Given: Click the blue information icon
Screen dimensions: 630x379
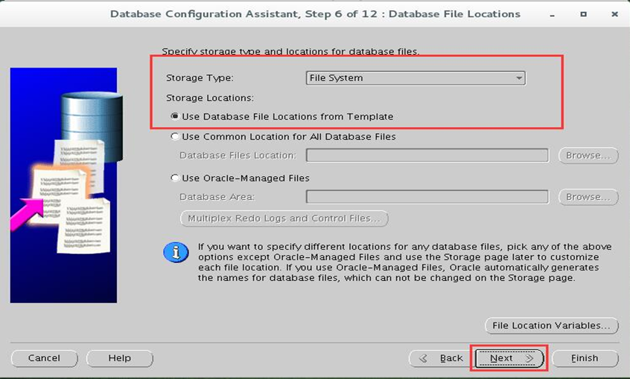Looking at the screenshot, I should point(176,252).
